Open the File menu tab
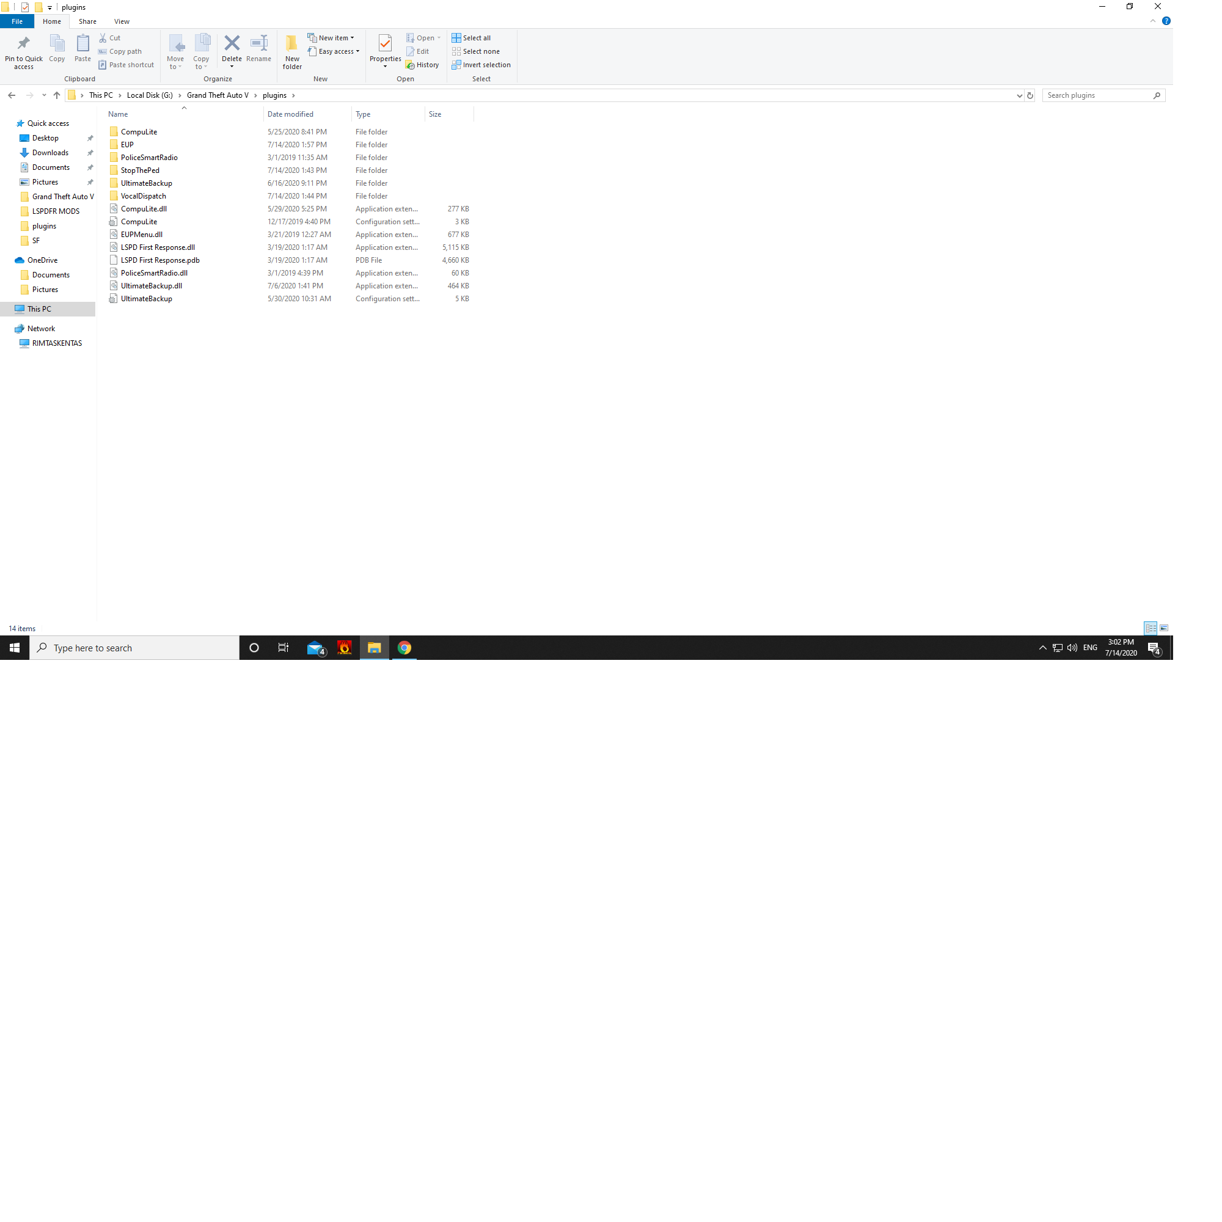Image resolution: width=1222 pixels, height=1222 pixels. (17, 21)
